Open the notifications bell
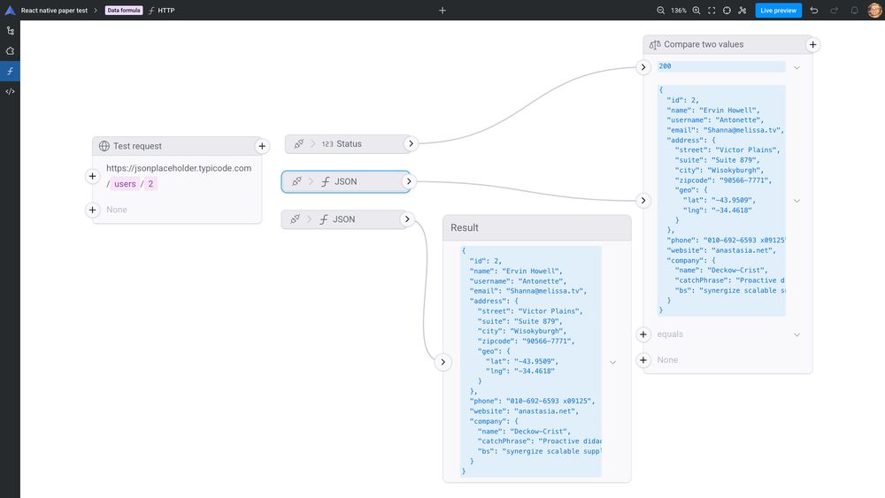This screenshot has width=885, height=498. tap(854, 11)
